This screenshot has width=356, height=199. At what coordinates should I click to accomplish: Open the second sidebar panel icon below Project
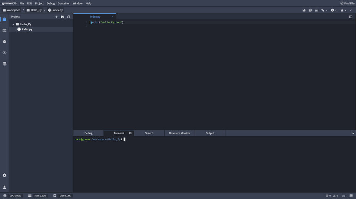pyautogui.click(x=4, y=30)
